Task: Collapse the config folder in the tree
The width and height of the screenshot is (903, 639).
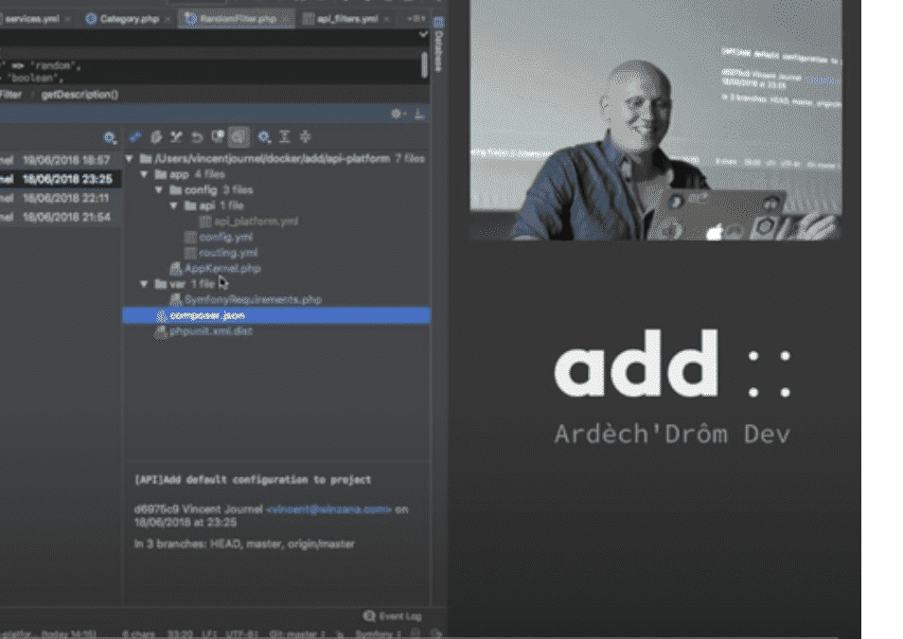Action: pos(158,188)
